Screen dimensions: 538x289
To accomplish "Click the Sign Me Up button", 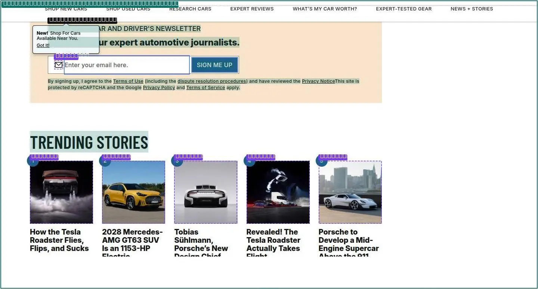I will point(214,65).
